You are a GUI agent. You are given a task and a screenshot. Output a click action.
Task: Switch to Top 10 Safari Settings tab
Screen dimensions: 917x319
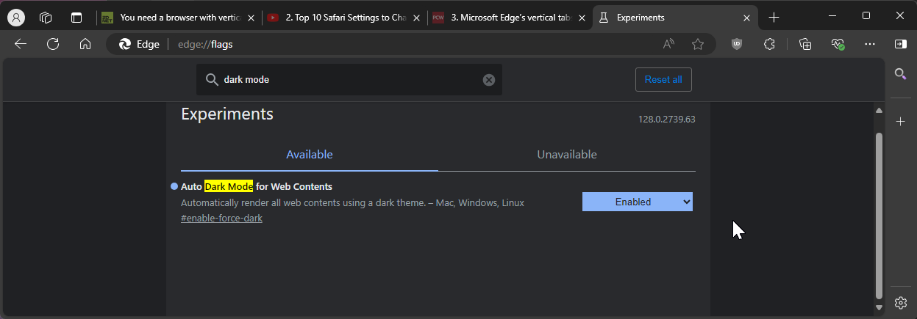[x=345, y=18]
